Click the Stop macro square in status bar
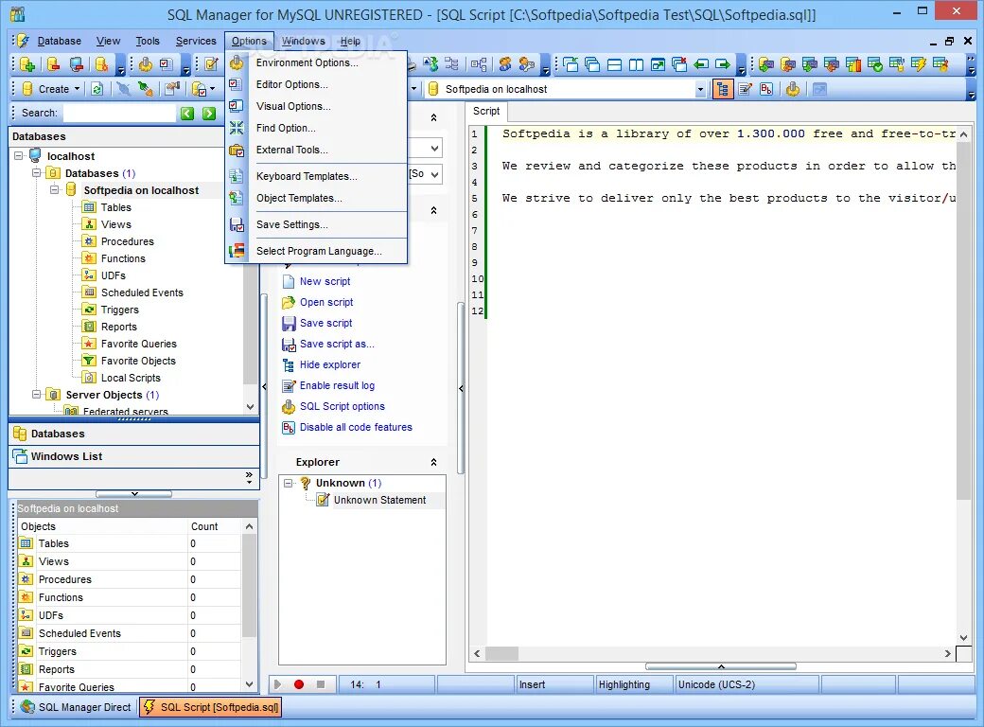The width and height of the screenshot is (984, 727). coord(321,684)
